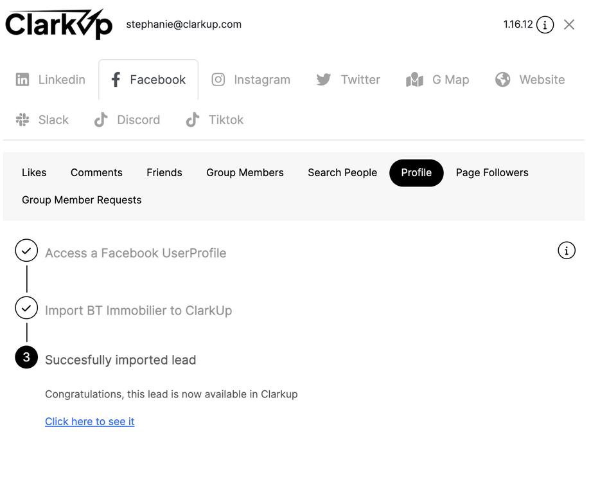Open the G Map icon
Viewport: 591px width, 490px height.
point(414,80)
